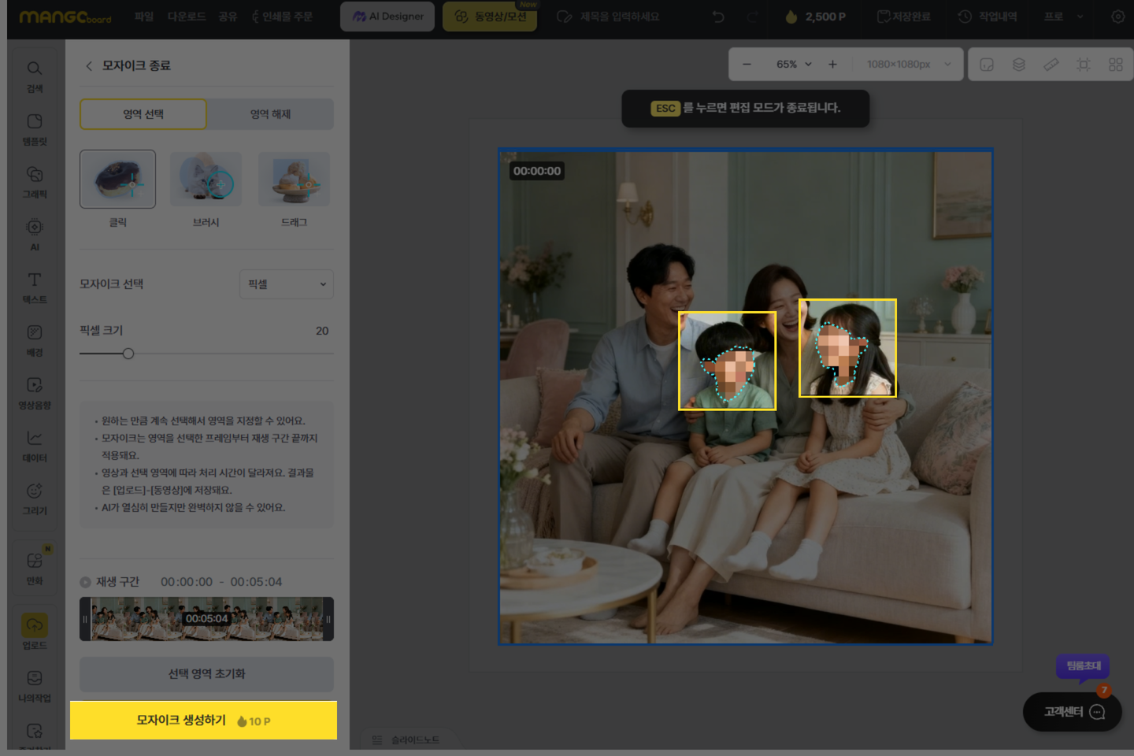The width and height of the screenshot is (1134, 756).
Task: Open the 고객센터 customer center chat
Action: (x=1073, y=712)
